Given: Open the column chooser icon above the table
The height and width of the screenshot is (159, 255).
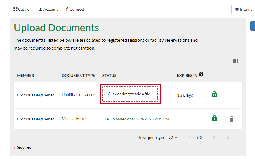Looking at the screenshot, I should 235,61.
